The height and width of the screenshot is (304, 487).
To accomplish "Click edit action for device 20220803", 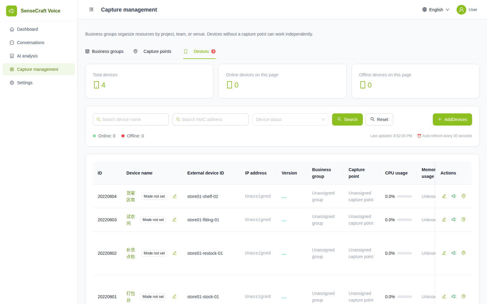I will (444, 219).
